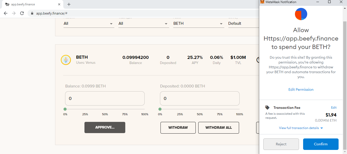Close the app.beefy.finance tab
The height and width of the screenshot is (154, 347).
59,4
